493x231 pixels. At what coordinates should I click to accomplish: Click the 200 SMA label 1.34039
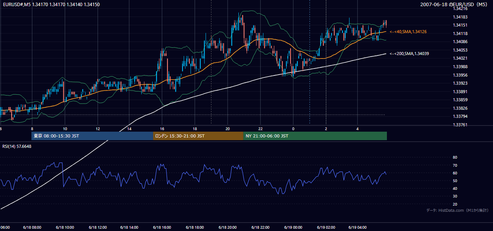point(409,54)
